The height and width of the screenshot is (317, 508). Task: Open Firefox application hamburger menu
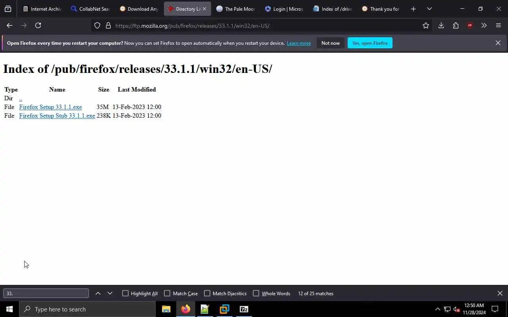pos(498,25)
